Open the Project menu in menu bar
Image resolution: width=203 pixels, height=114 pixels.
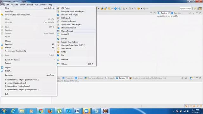click(x=30, y=5)
